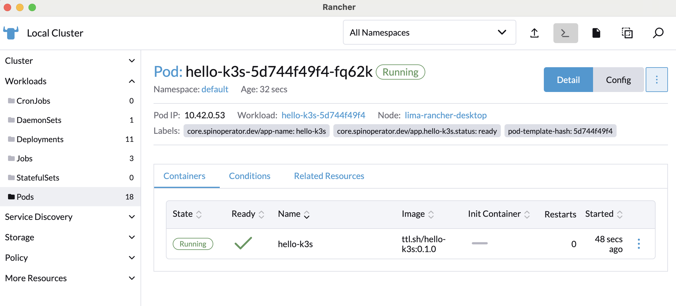This screenshot has height=306, width=676.
Task: Sort containers by Name column
Action: coord(294,214)
